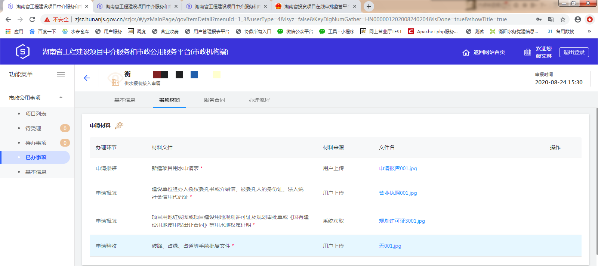Click the blue back arrow icon
The image size is (598, 266).
point(87,78)
